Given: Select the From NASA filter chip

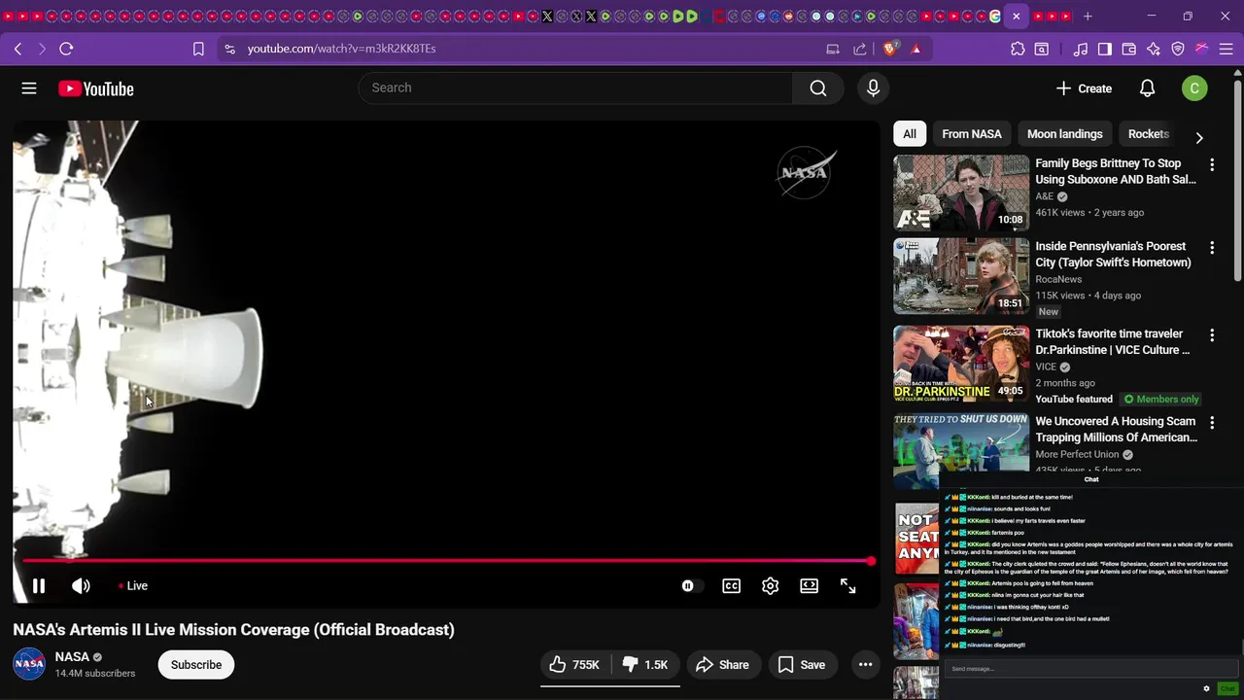Looking at the screenshot, I should click(971, 134).
